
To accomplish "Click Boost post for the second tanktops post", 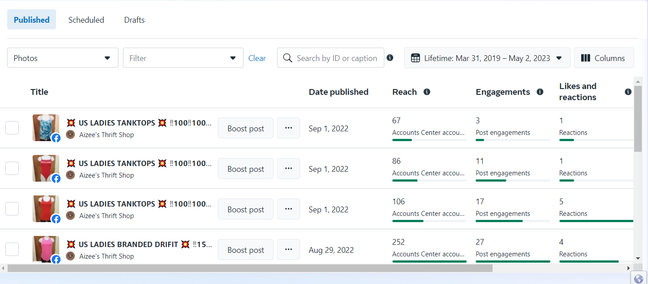I will (x=245, y=169).
